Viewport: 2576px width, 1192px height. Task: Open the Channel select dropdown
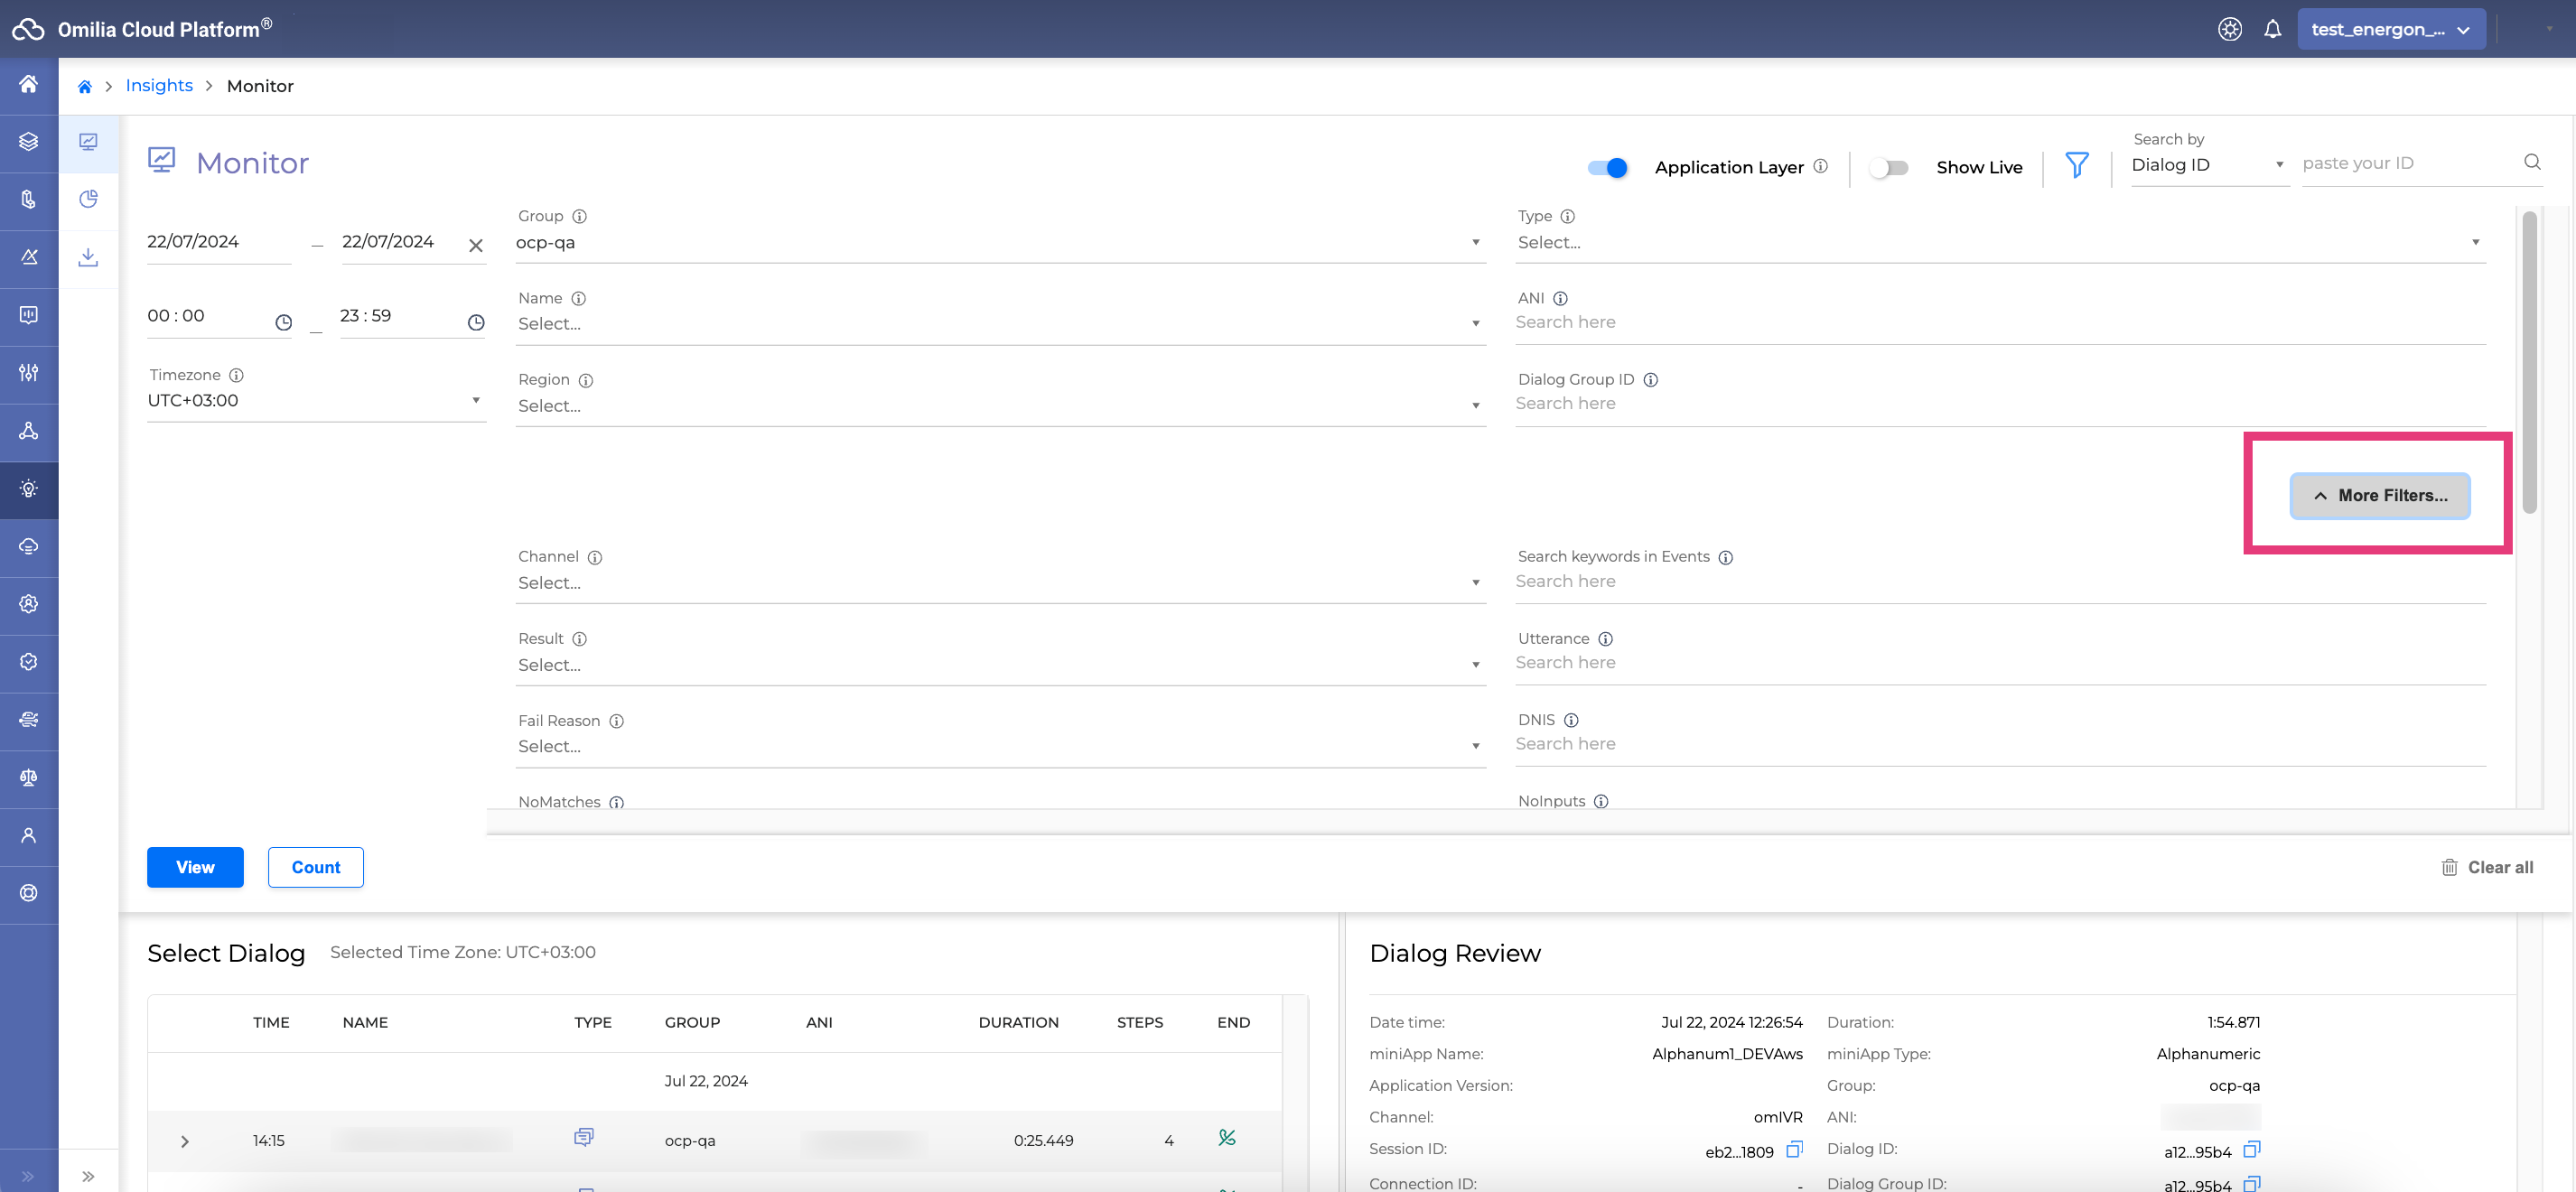click(998, 582)
